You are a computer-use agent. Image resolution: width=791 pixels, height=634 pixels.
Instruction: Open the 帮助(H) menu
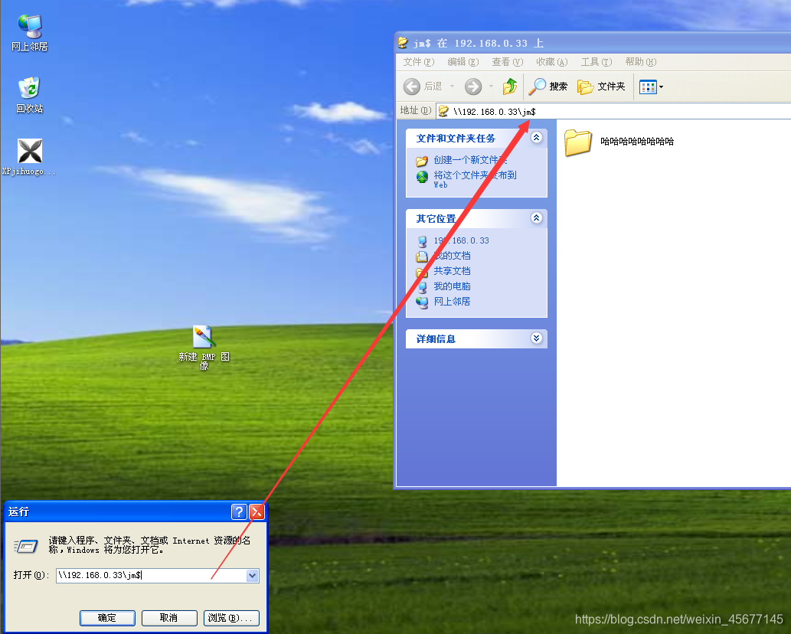(640, 62)
